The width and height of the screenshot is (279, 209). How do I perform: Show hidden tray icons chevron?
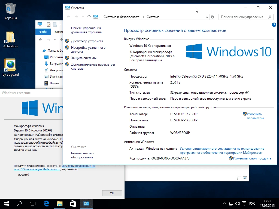(x=225, y=204)
